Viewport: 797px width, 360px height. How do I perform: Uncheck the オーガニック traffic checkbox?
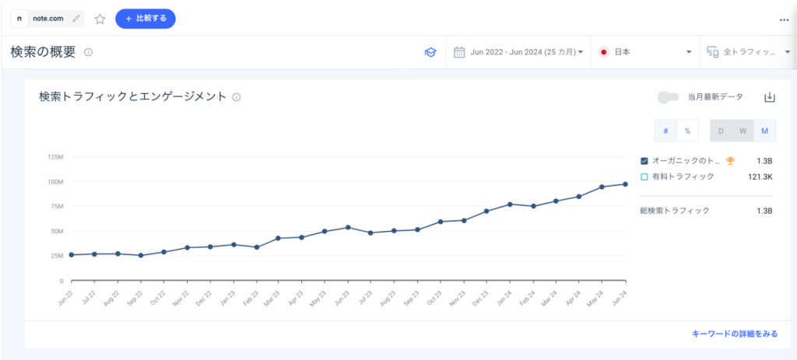click(644, 161)
